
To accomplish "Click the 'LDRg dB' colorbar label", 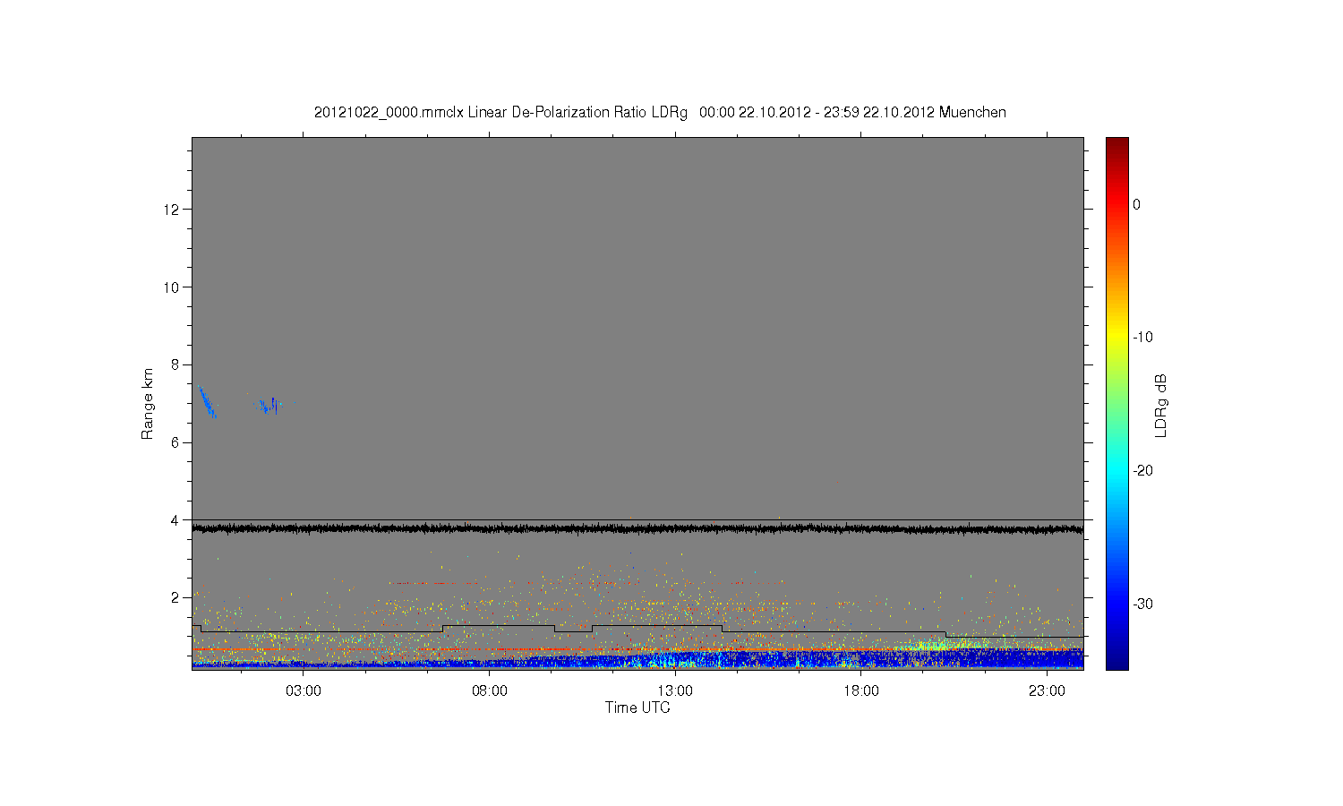I will [1161, 406].
